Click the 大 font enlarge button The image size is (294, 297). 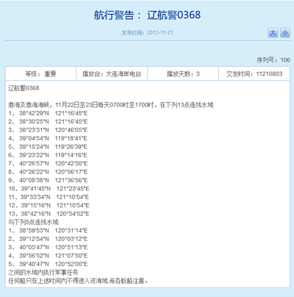[x=273, y=32]
